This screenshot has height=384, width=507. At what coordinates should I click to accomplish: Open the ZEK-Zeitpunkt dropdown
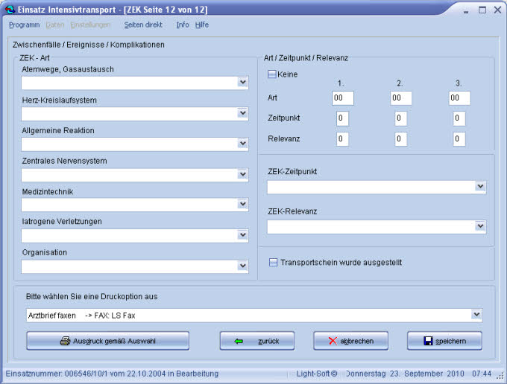[x=377, y=187]
